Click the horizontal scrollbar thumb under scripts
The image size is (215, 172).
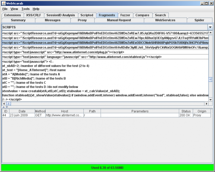8,104
